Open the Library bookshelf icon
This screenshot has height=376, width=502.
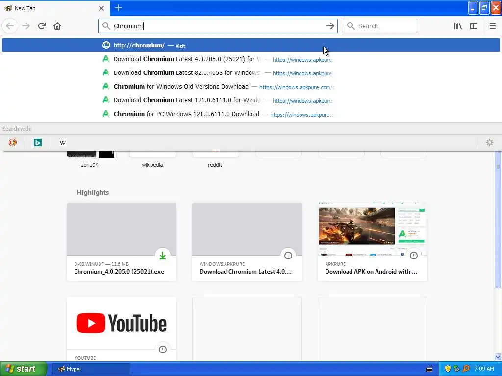click(458, 26)
